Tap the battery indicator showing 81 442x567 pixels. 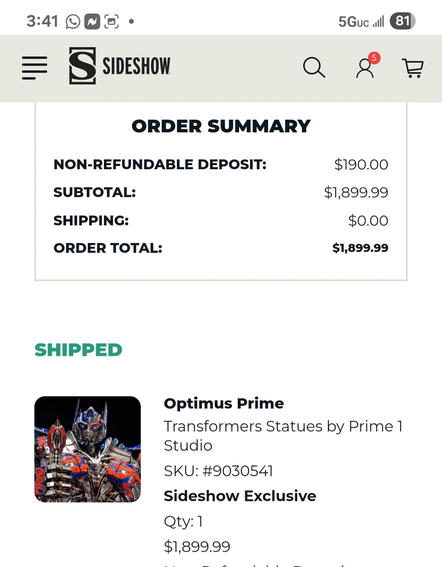coord(402,21)
